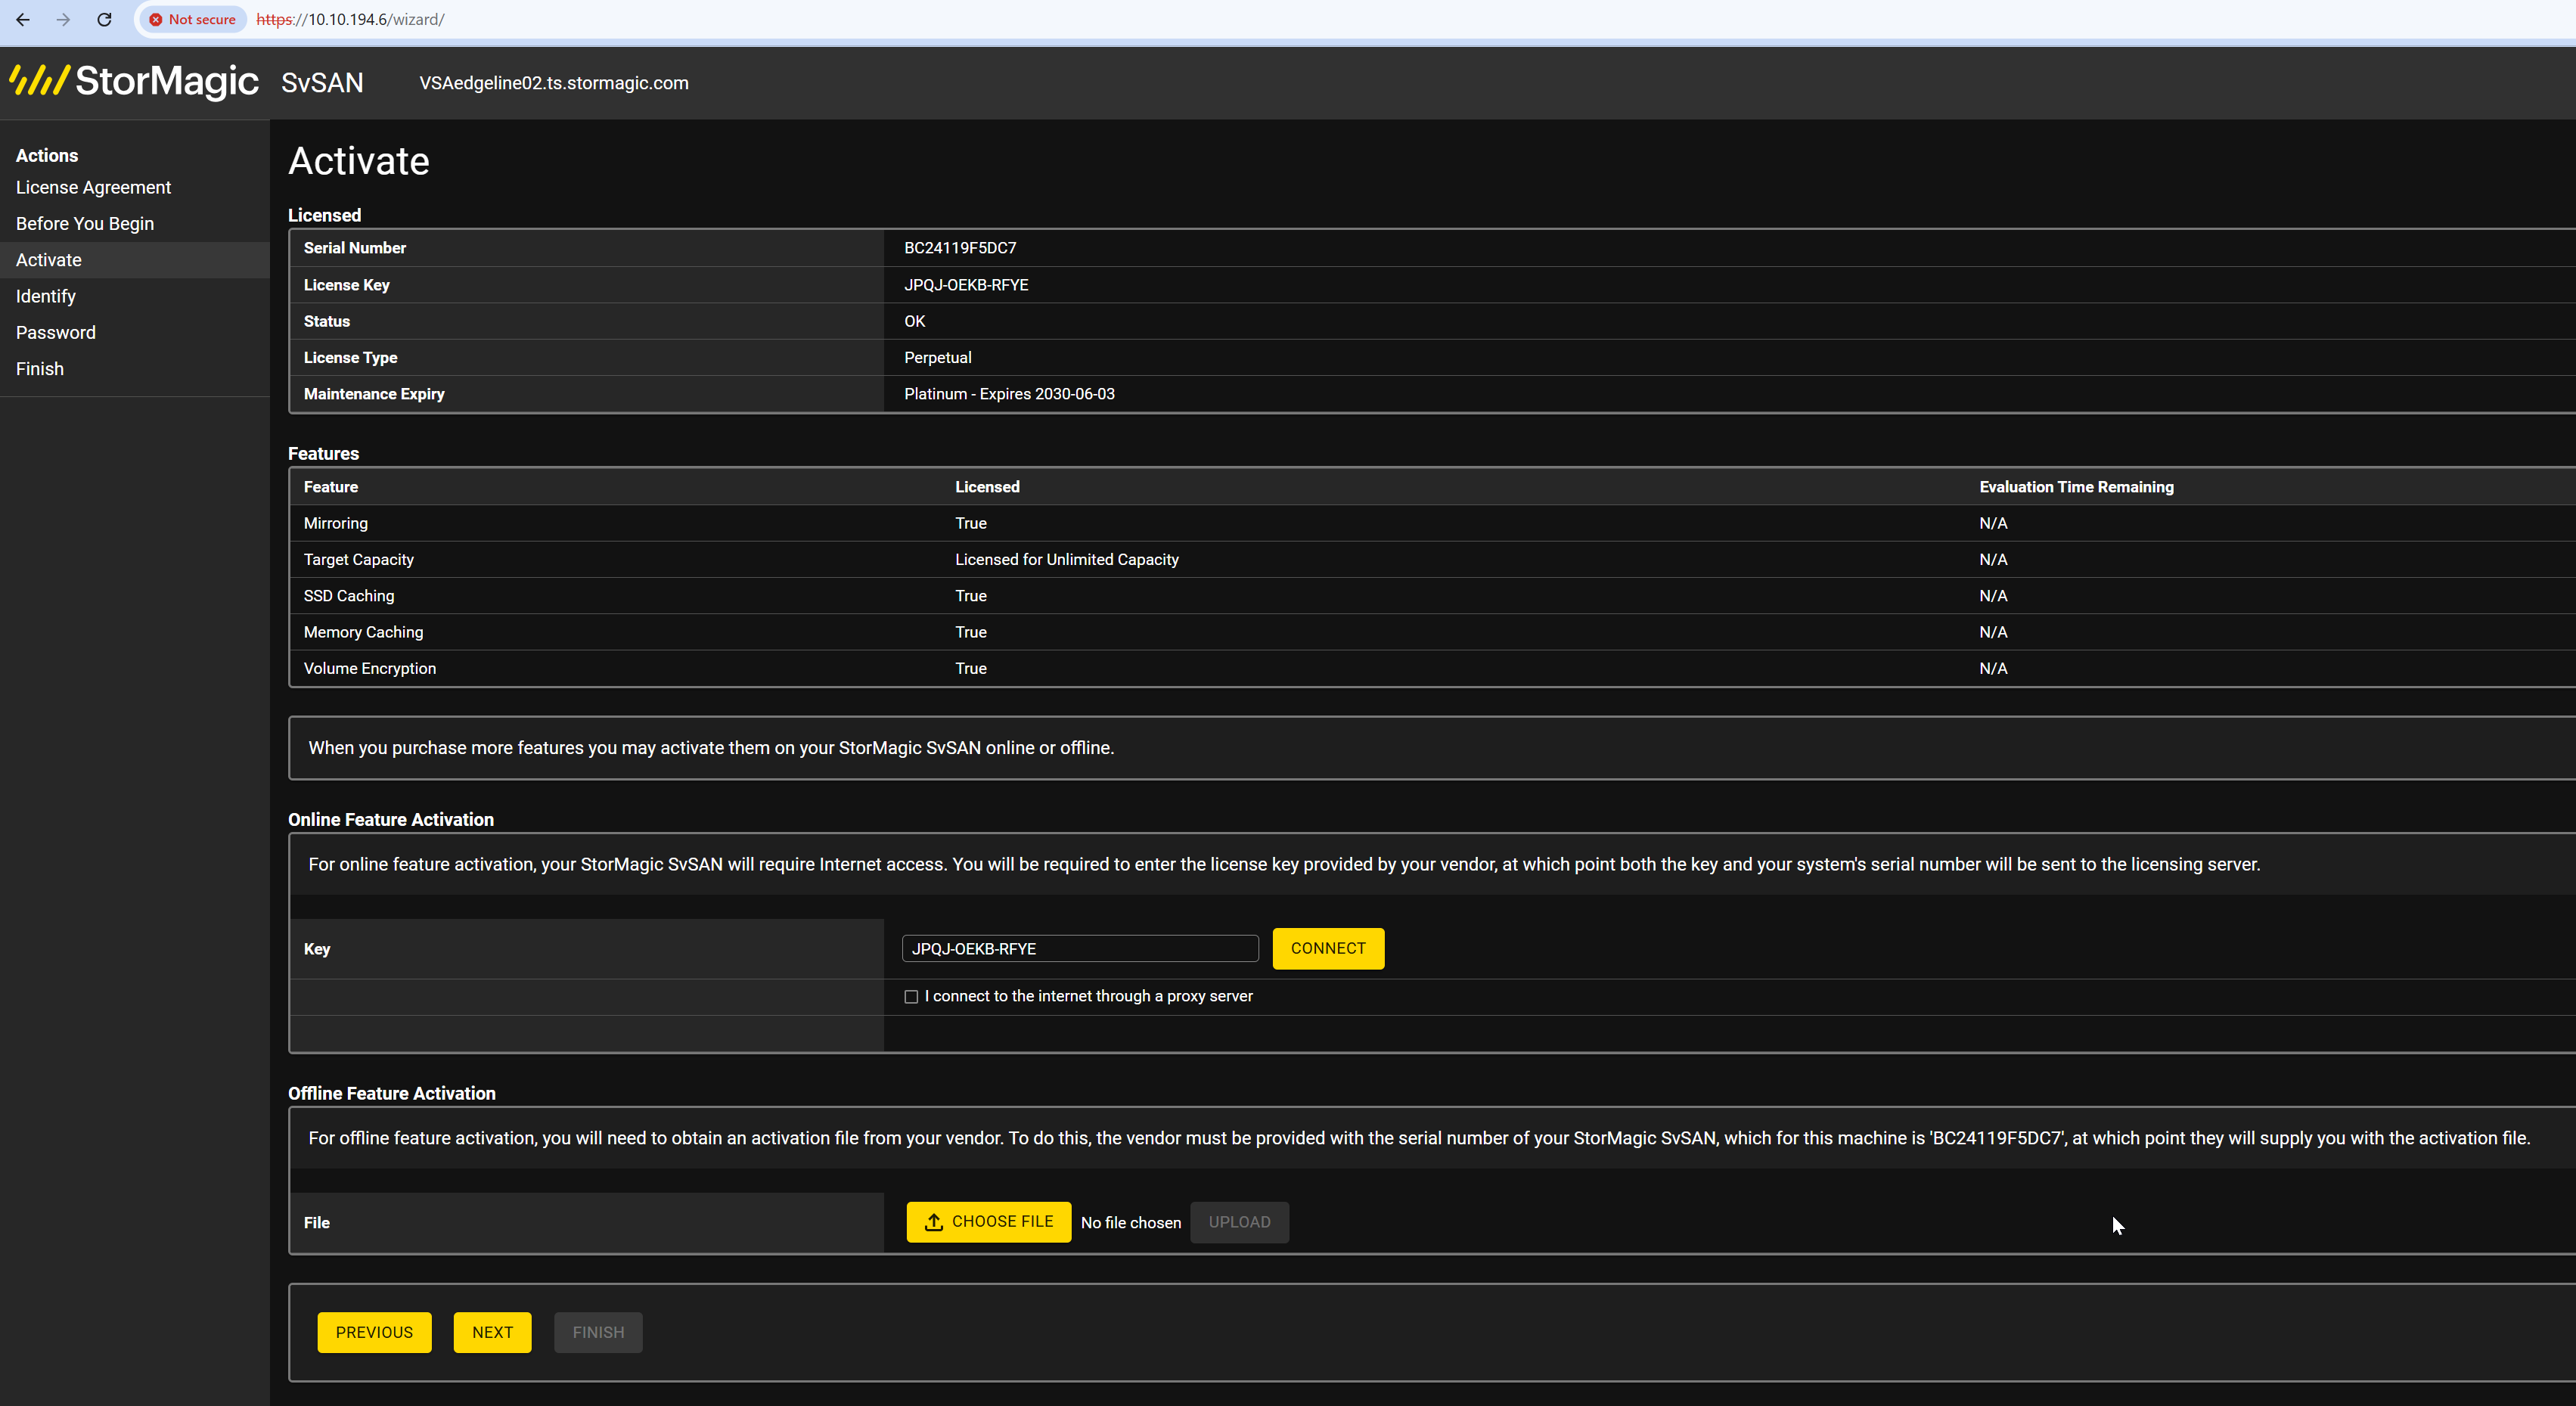
Task: Click the True value in Mirroring row
Action: coord(971,523)
